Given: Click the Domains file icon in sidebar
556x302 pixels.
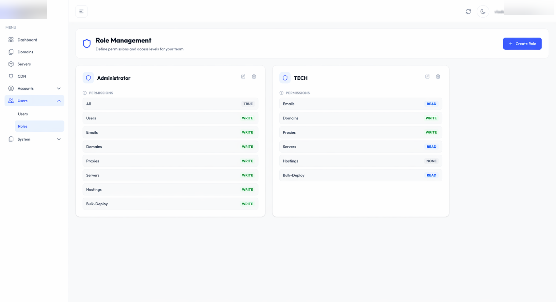Looking at the screenshot, I should pos(11,52).
